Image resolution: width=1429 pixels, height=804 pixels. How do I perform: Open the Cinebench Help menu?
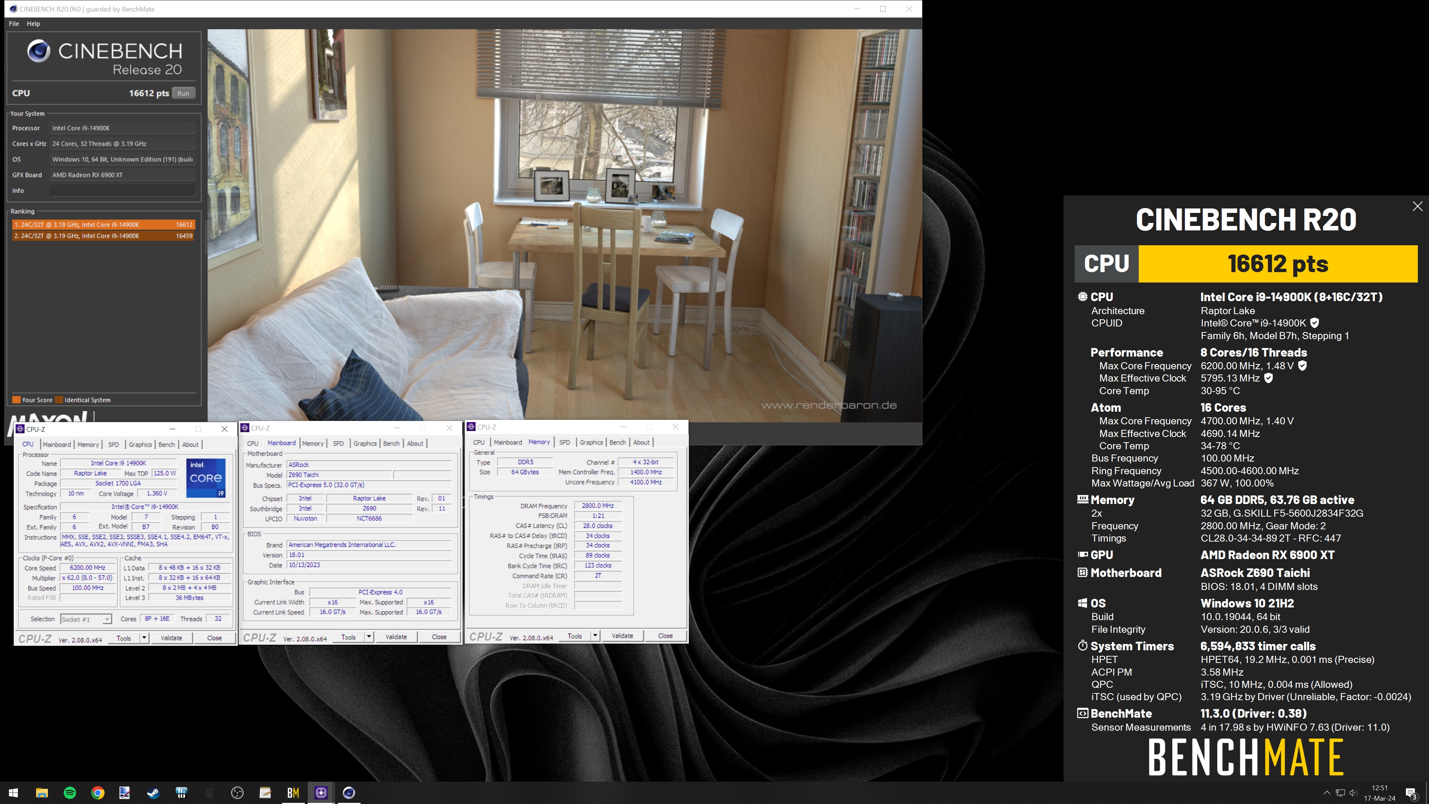[x=33, y=24]
